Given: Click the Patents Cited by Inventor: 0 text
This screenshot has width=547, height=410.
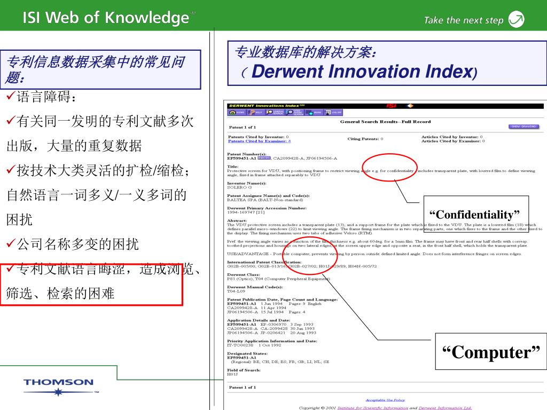Looking at the screenshot, I should coord(258,137).
